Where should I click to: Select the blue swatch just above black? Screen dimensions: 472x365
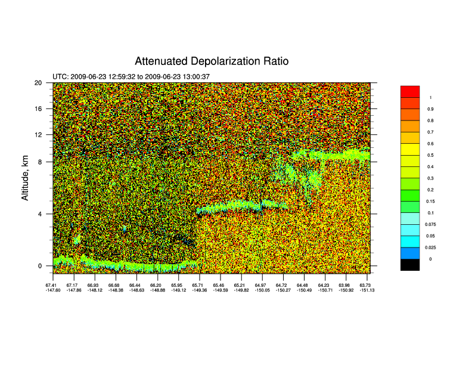click(x=410, y=253)
